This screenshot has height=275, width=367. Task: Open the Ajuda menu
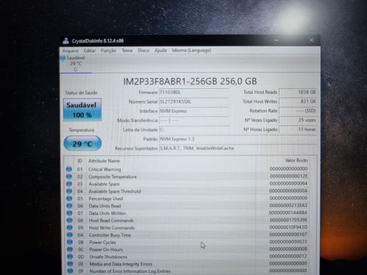(161, 51)
